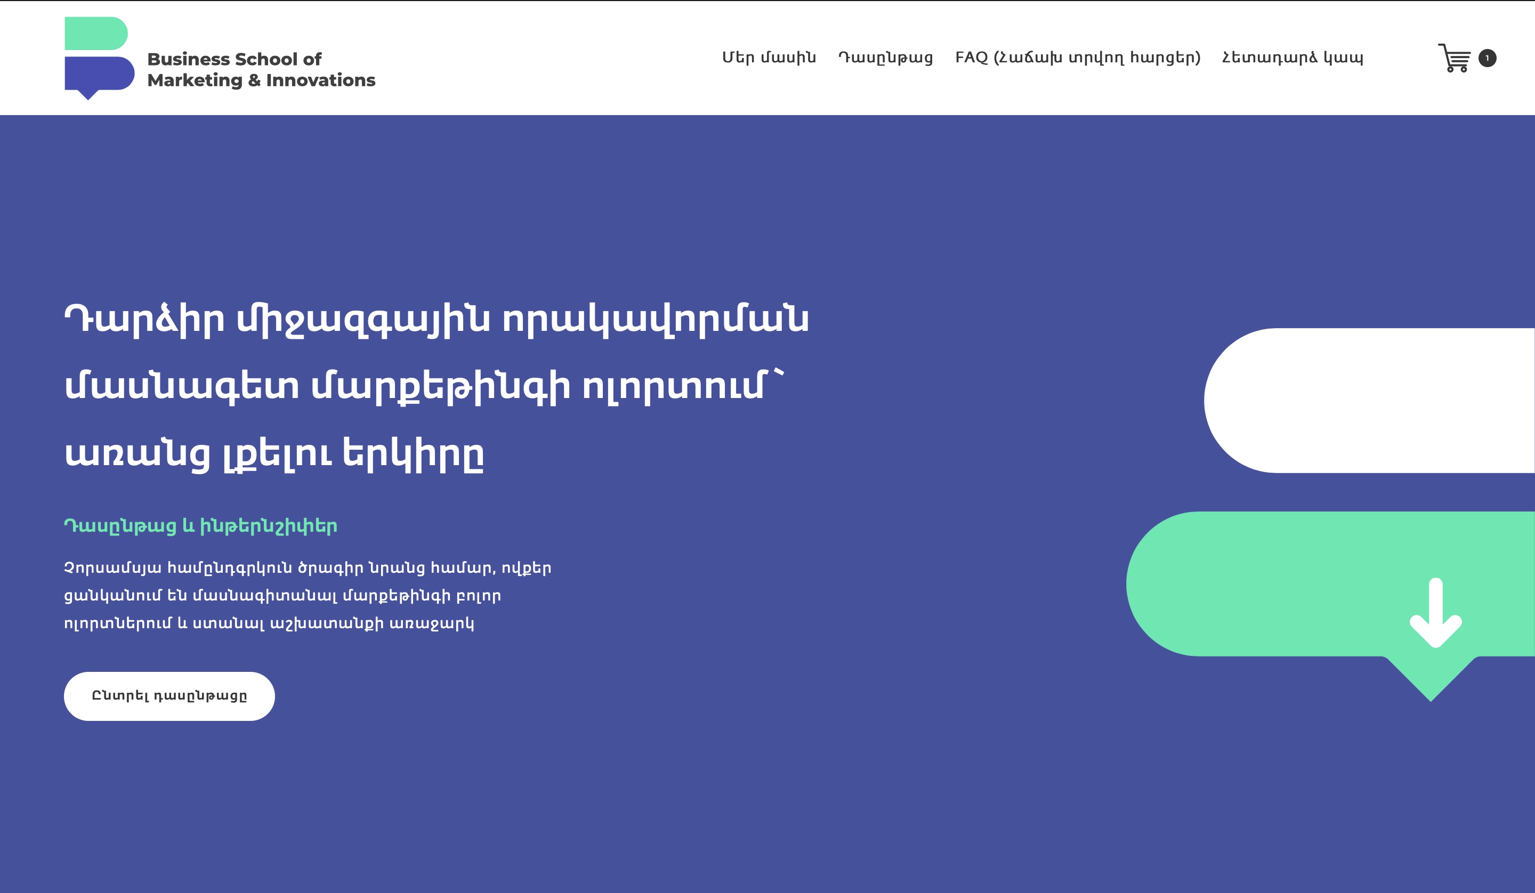Image resolution: width=1535 pixels, height=893 pixels.
Task: Click the shopping cart icon
Action: click(1455, 58)
